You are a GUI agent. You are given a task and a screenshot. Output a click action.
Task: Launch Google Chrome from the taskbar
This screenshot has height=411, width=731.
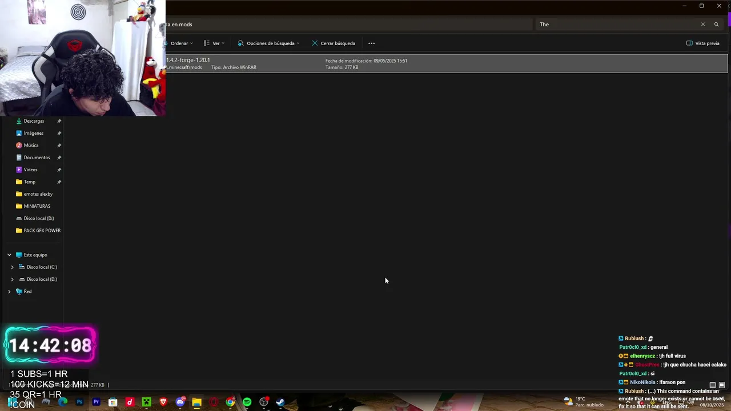click(230, 402)
